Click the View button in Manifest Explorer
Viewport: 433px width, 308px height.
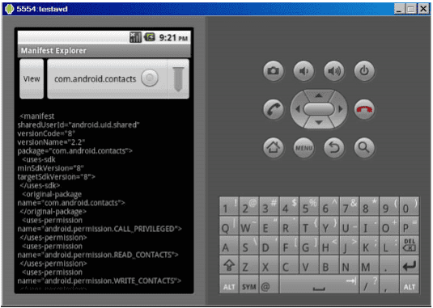32,79
